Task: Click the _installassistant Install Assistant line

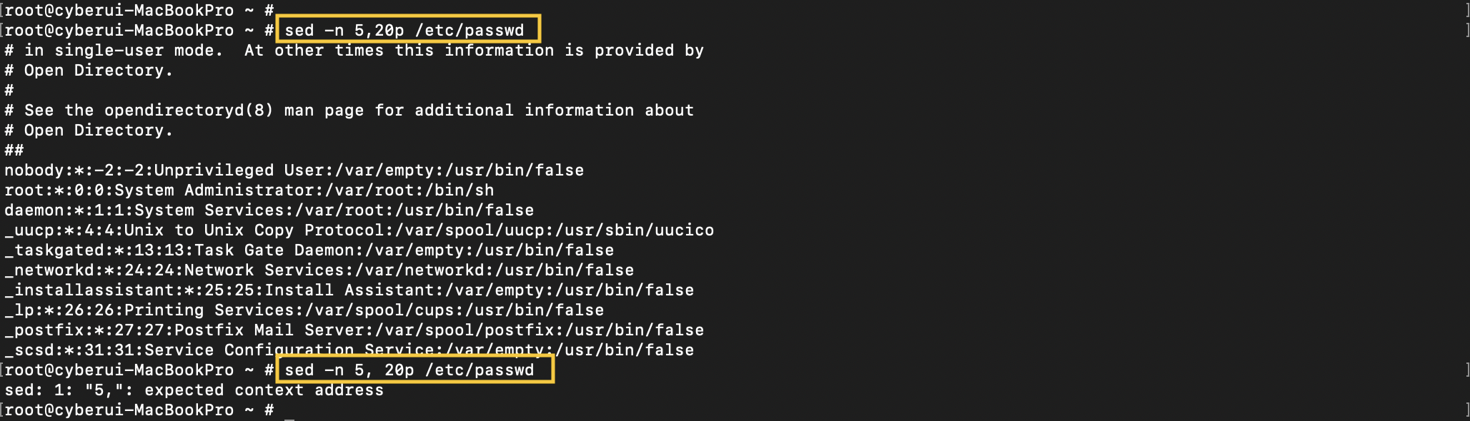Action: point(349,290)
